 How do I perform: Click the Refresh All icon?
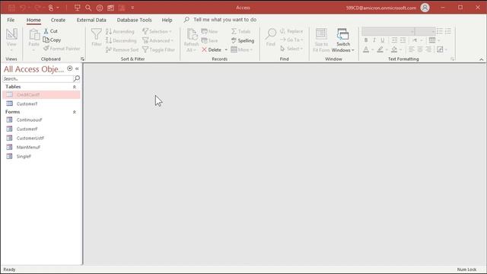tap(192, 34)
